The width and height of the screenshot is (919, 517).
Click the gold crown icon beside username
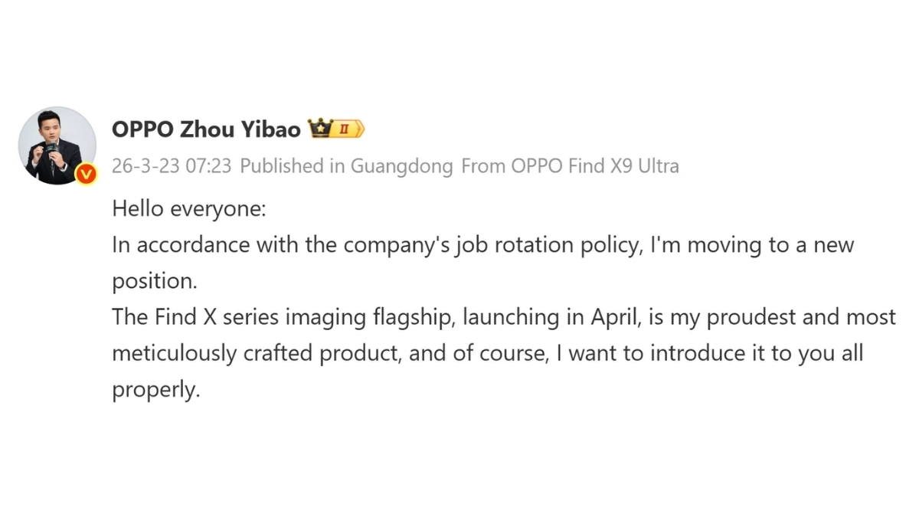tap(319, 129)
